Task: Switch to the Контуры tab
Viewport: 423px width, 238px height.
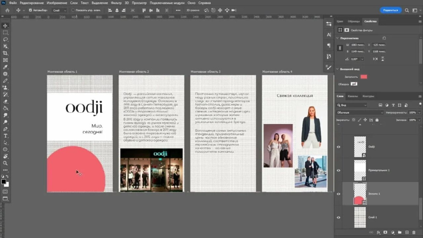Action: (x=368, y=96)
